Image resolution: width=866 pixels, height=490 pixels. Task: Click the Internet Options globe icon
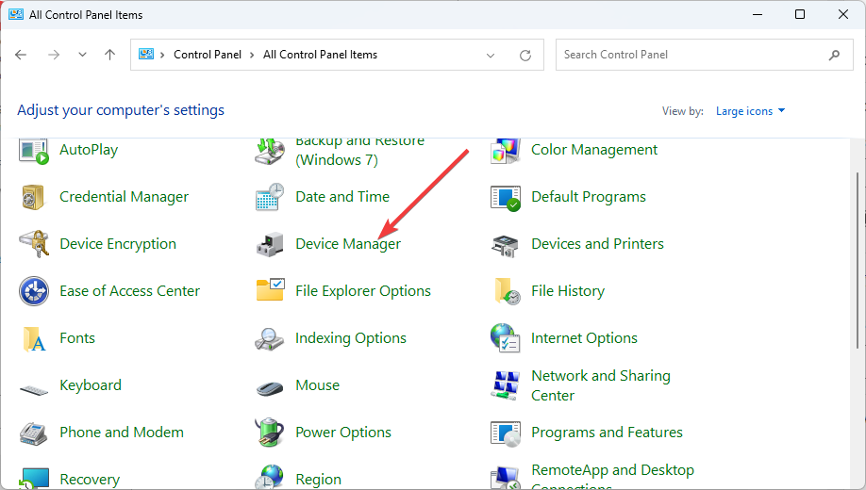tap(505, 338)
